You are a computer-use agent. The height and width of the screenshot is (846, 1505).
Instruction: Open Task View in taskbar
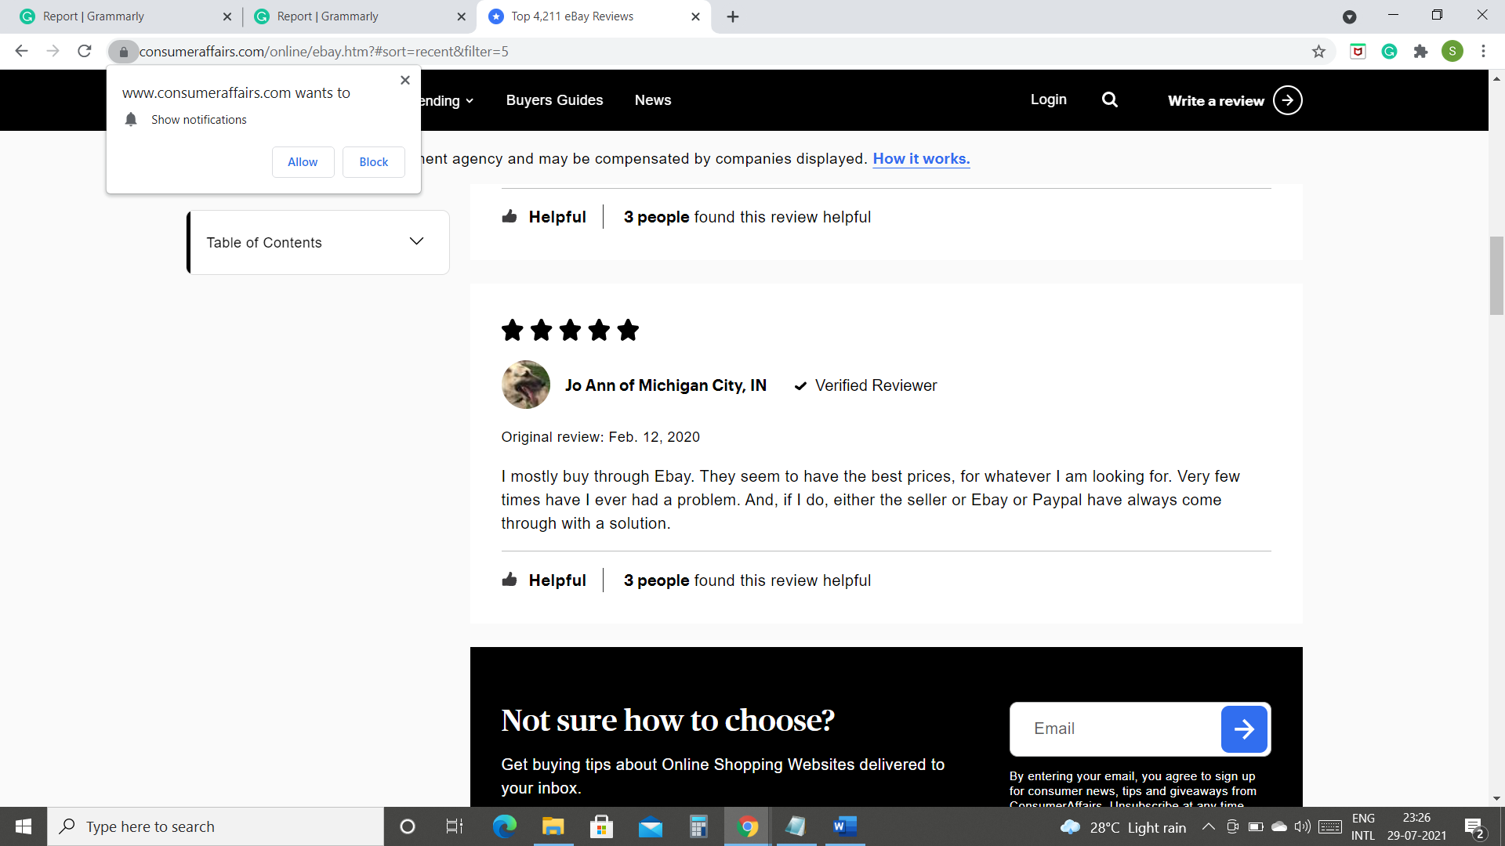tap(455, 826)
